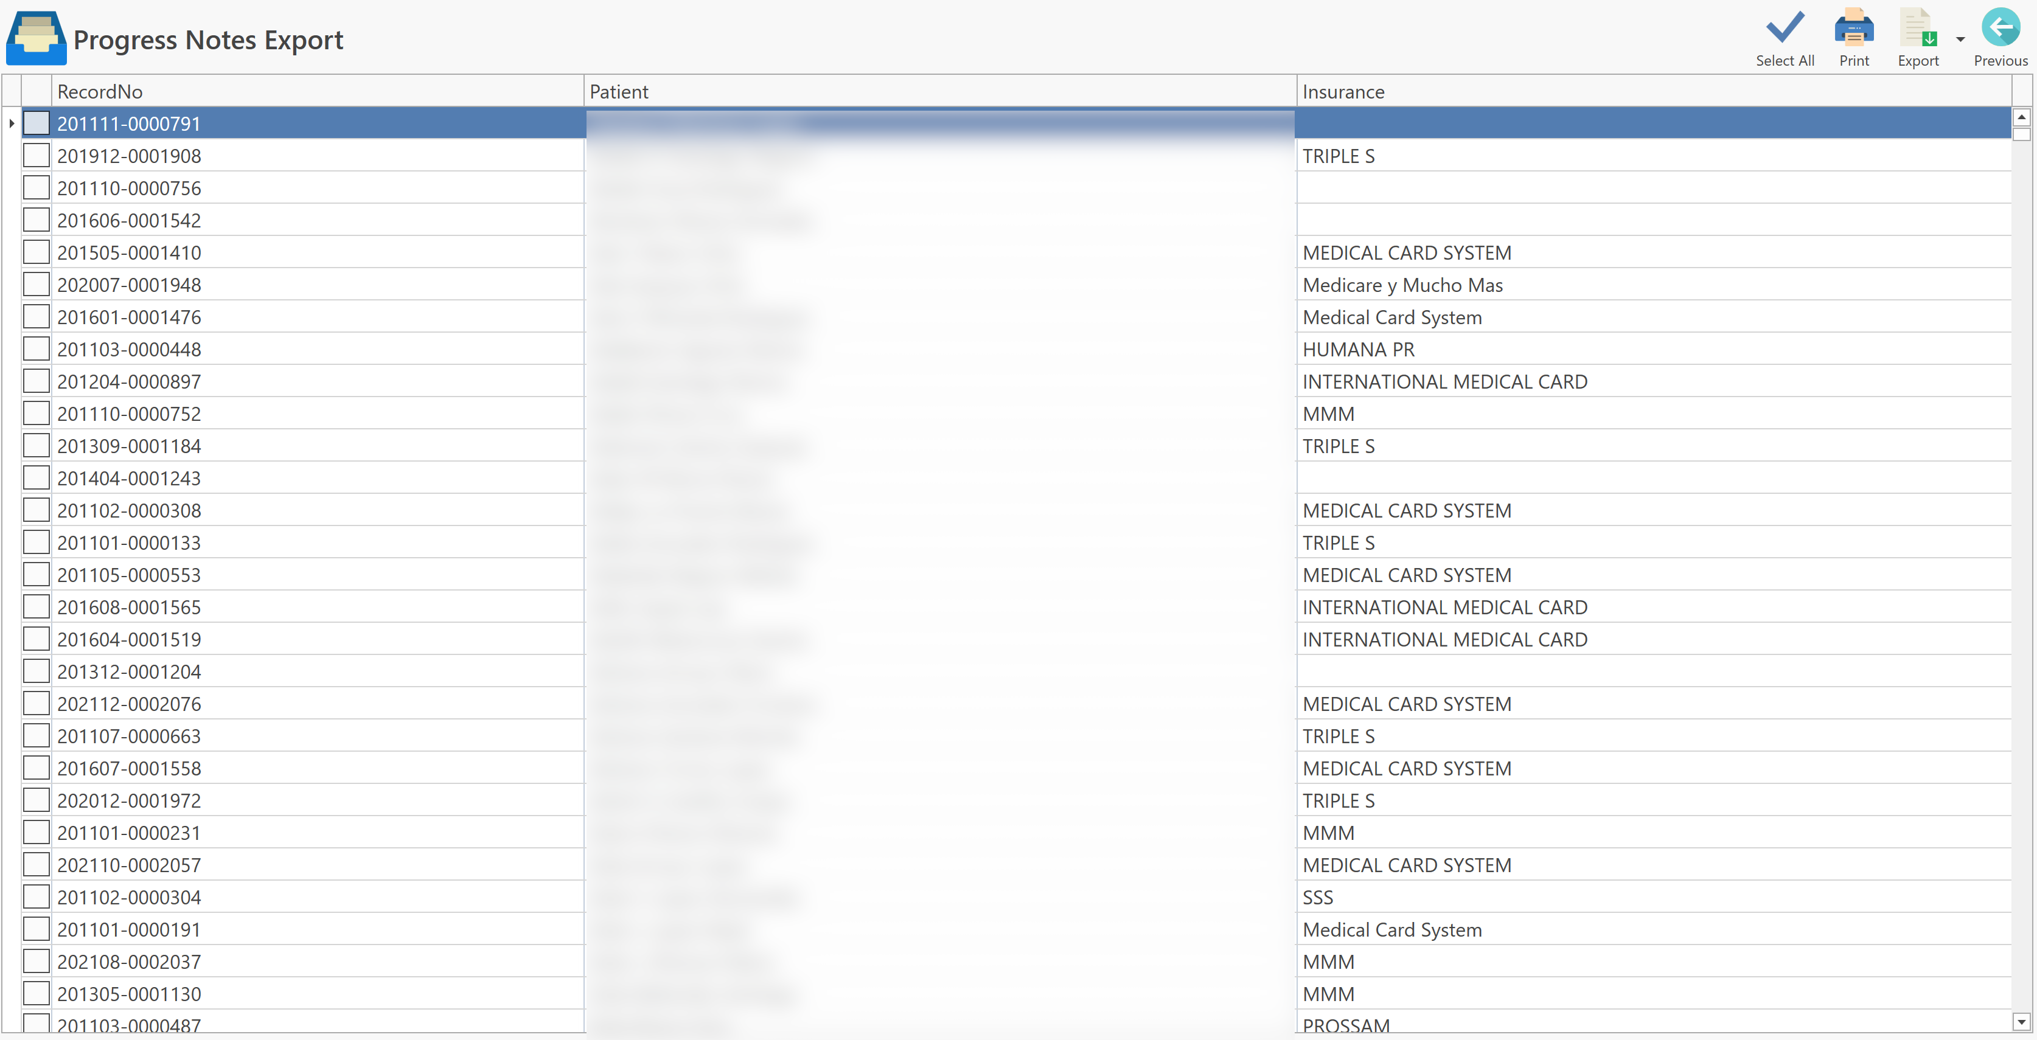This screenshot has height=1040, width=2037.
Task: Click the Export document icon
Action: [x=1918, y=29]
